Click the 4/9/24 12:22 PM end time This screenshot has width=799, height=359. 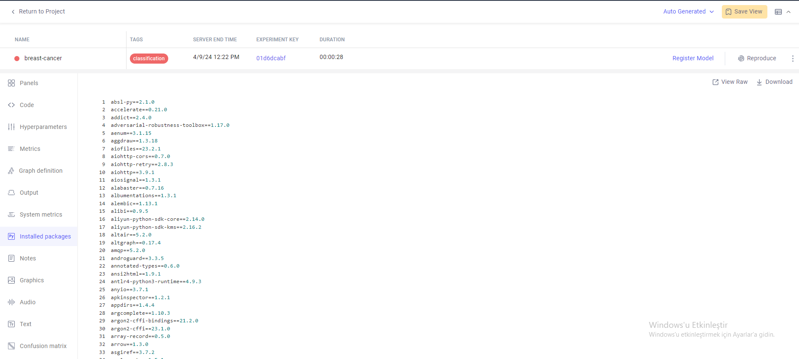pos(216,57)
